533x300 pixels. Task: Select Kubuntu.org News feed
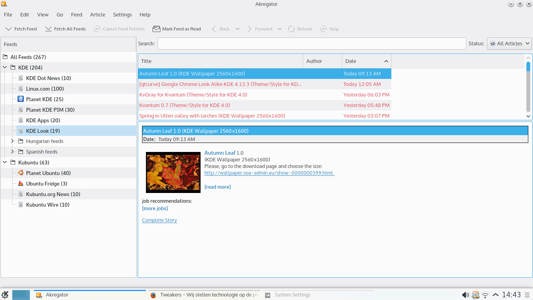(x=53, y=194)
